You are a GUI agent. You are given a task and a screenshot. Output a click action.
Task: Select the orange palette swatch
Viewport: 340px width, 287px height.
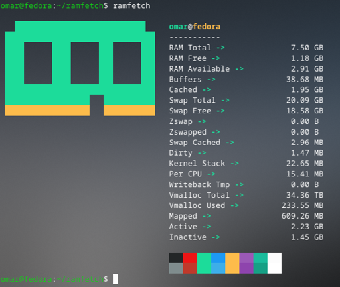[232, 263]
